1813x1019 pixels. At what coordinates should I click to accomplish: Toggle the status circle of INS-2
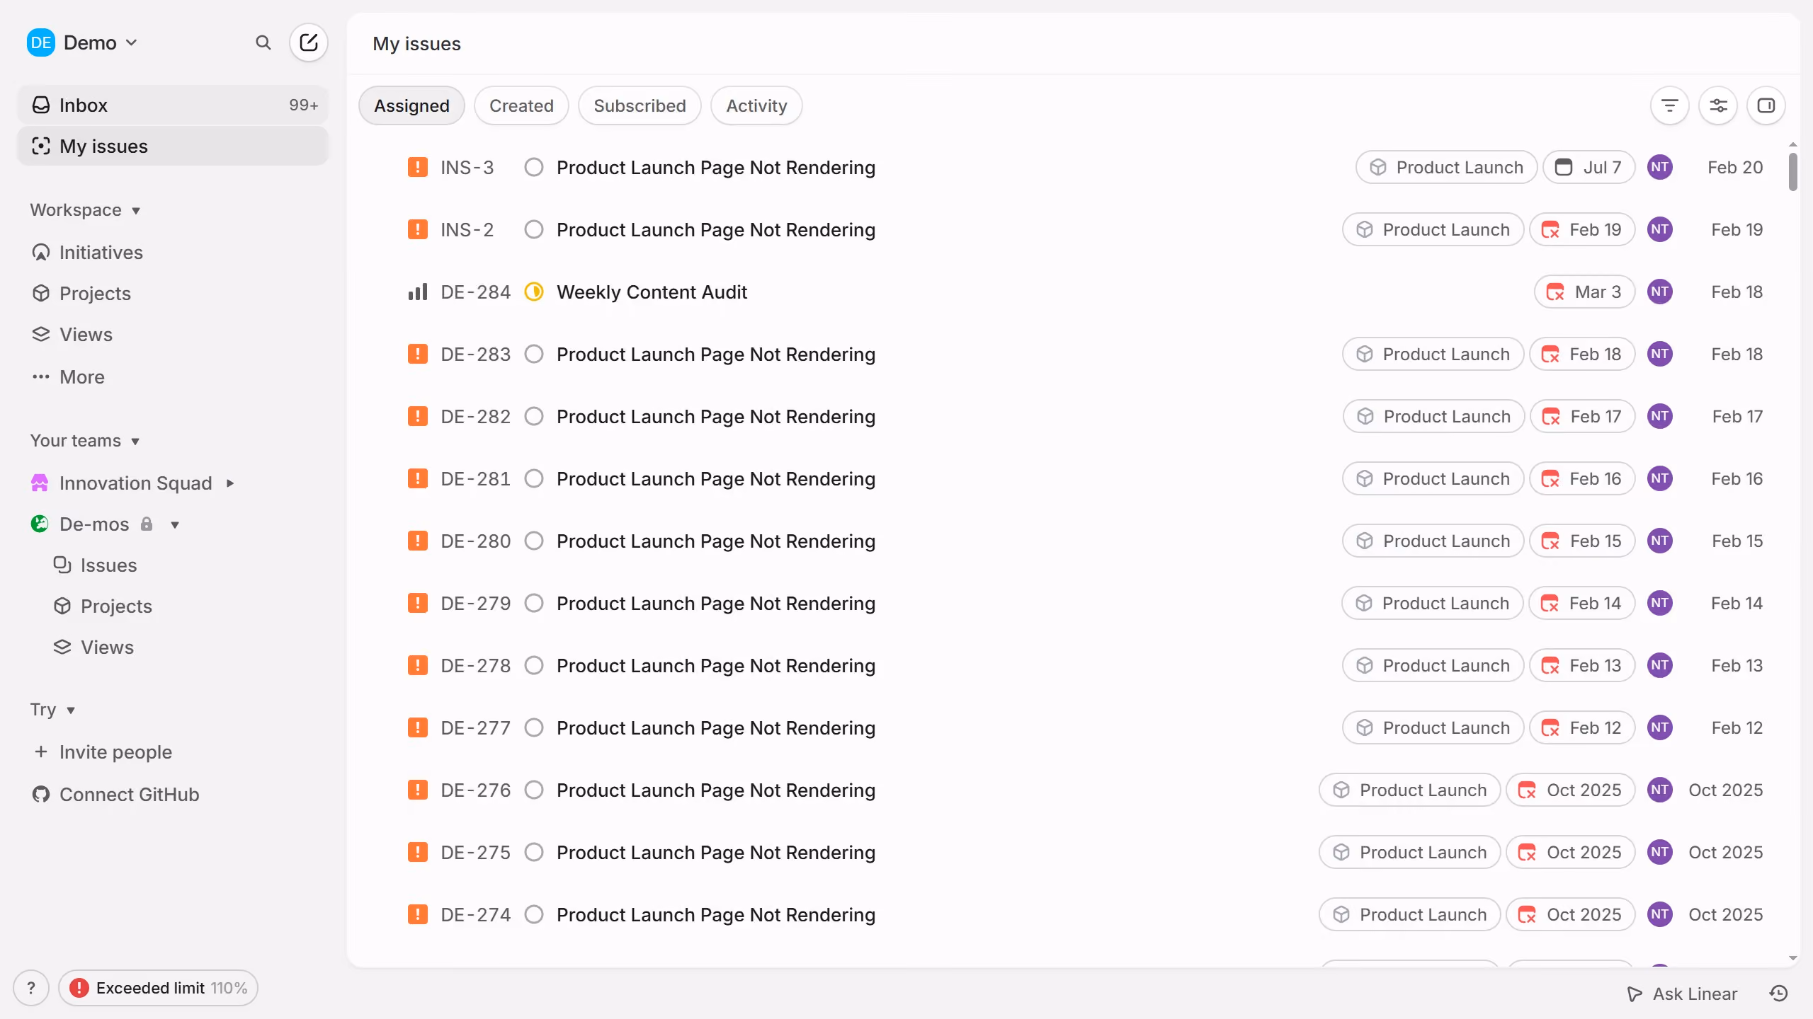point(534,230)
